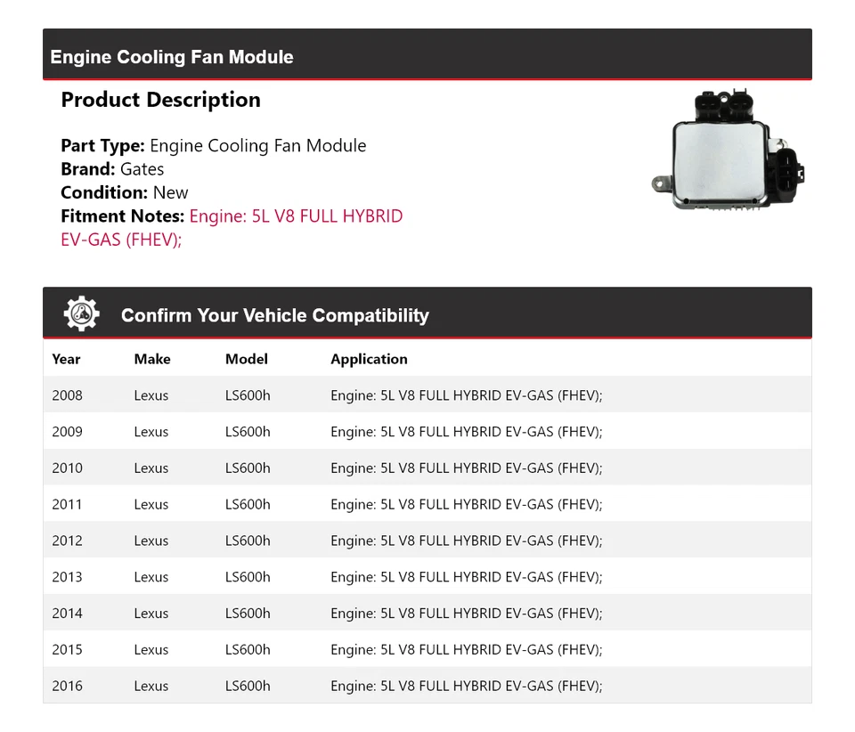Select the 2012 year cell
Screen dimensions: 855x732
pos(67,541)
